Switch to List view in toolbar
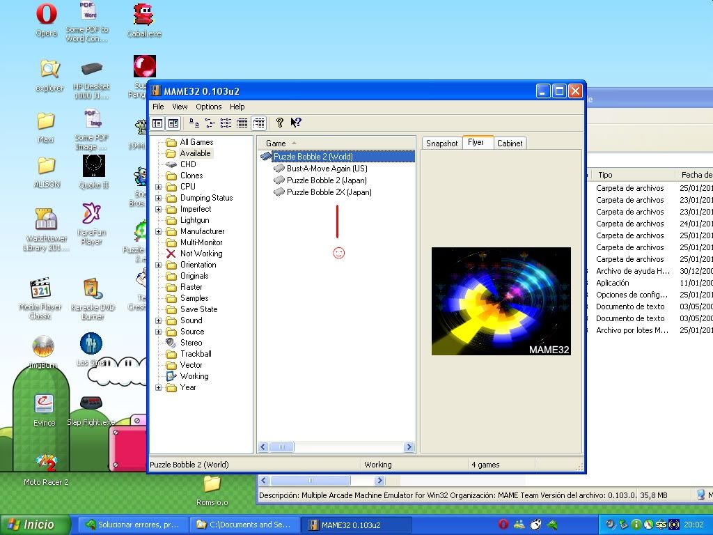This screenshot has width=713, height=535. (x=226, y=123)
